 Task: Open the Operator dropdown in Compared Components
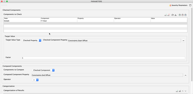(x=35, y=80)
